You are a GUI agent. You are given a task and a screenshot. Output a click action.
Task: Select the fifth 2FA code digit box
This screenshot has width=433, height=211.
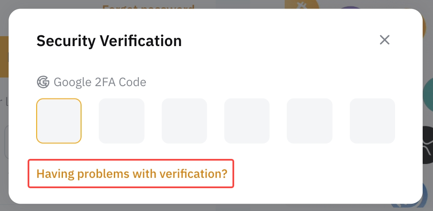(309, 121)
